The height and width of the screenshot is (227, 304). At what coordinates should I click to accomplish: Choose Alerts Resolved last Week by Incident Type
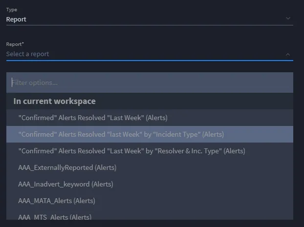click(x=150, y=134)
